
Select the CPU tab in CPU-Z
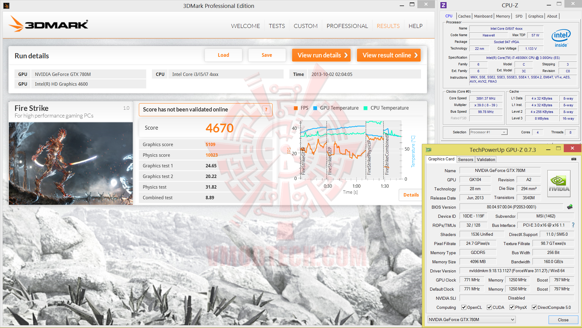[449, 16]
